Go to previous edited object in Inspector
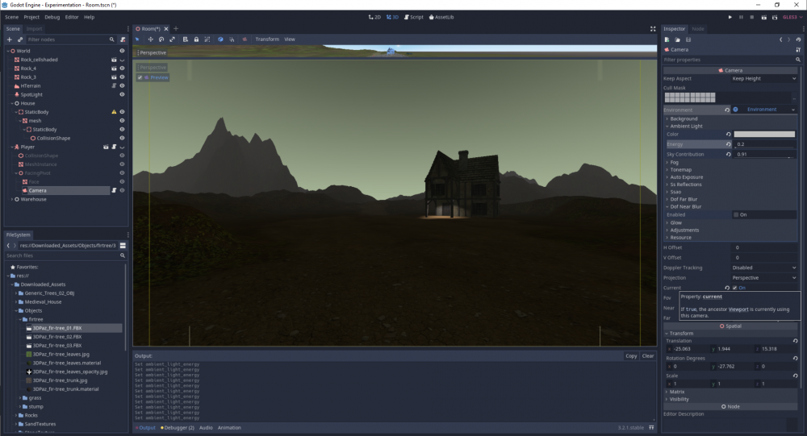807x436 pixels. (x=780, y=39)
